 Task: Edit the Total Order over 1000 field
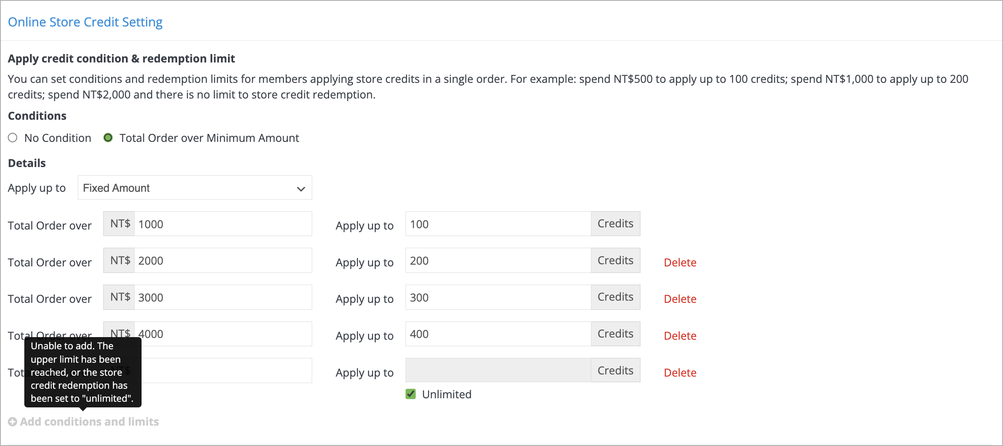[223, 224]
